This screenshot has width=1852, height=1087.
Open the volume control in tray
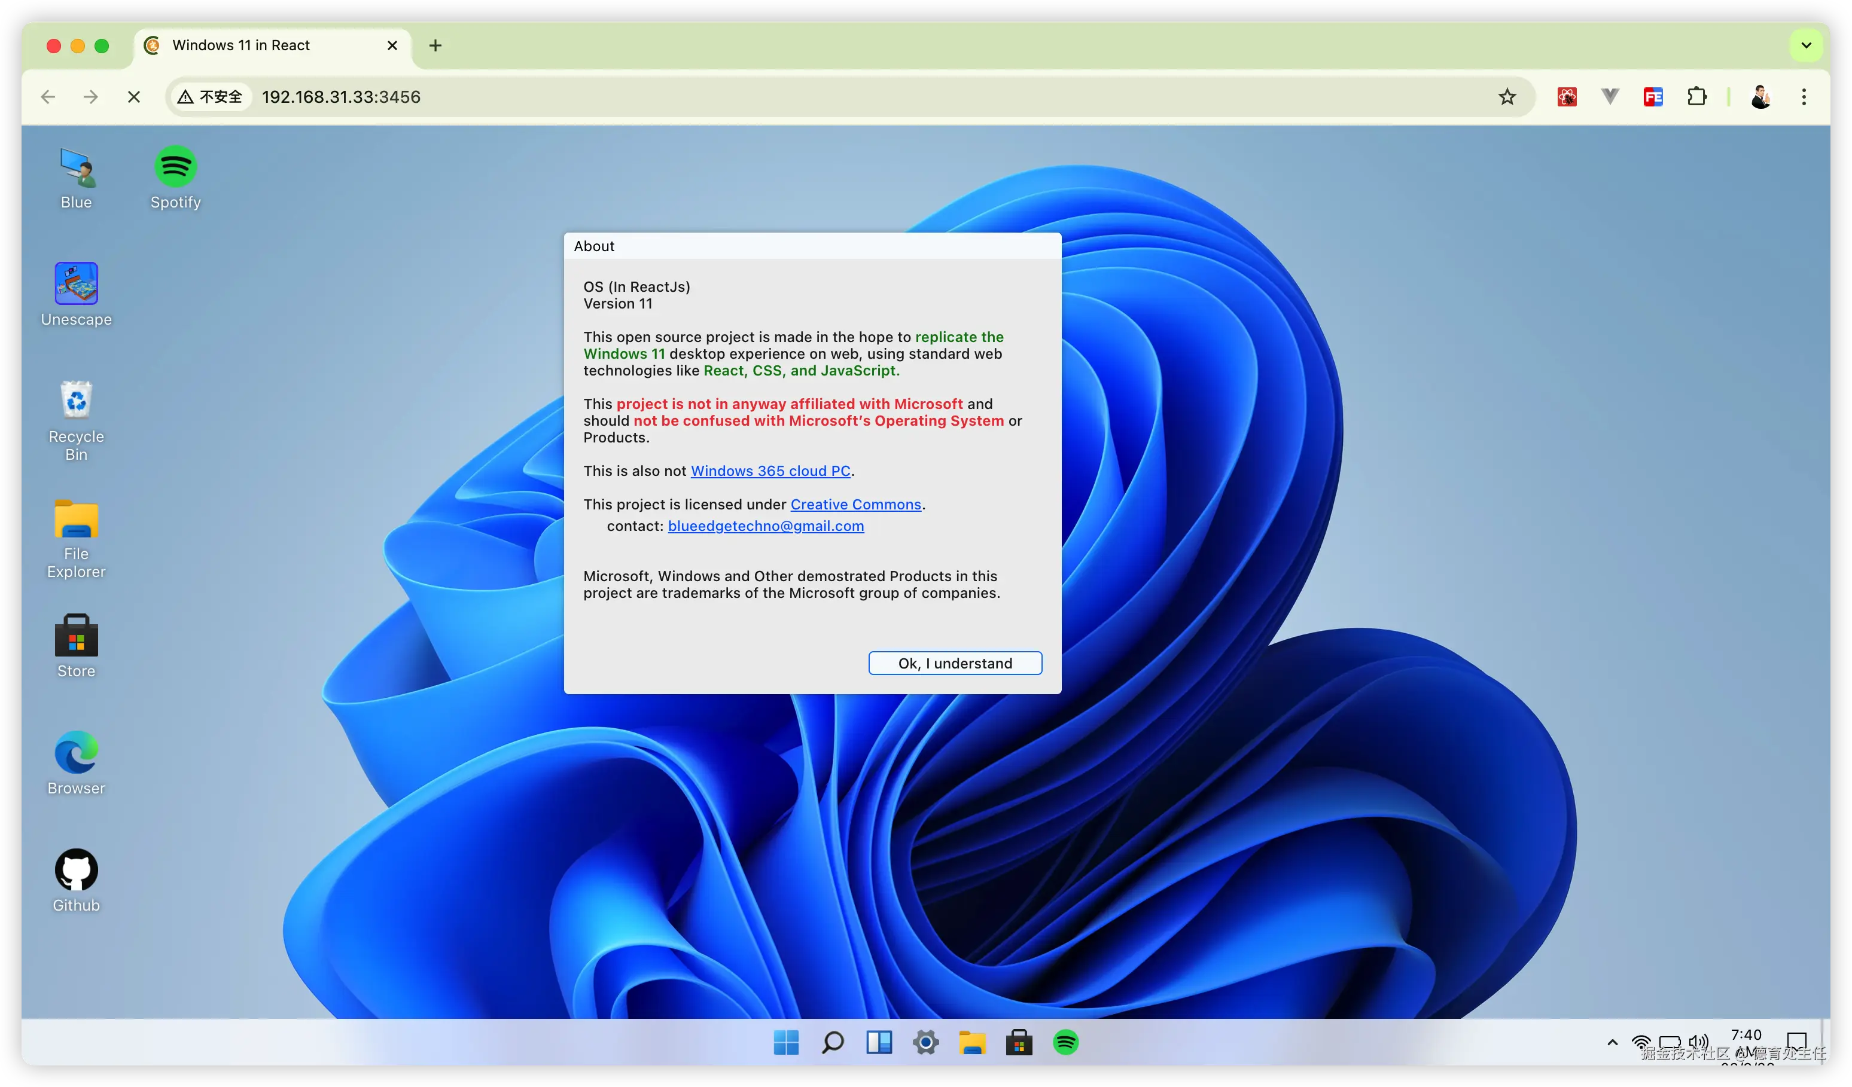click(1698, 1042)
